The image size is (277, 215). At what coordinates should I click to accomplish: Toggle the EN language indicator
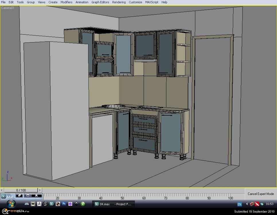[x=239, y=204]
